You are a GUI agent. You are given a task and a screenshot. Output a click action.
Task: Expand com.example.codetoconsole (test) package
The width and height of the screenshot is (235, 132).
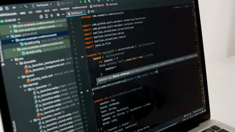tap(11, 32)
